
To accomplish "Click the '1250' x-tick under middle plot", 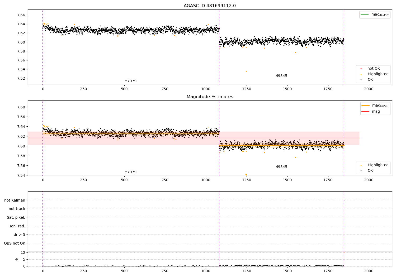I will pos(247,180).
